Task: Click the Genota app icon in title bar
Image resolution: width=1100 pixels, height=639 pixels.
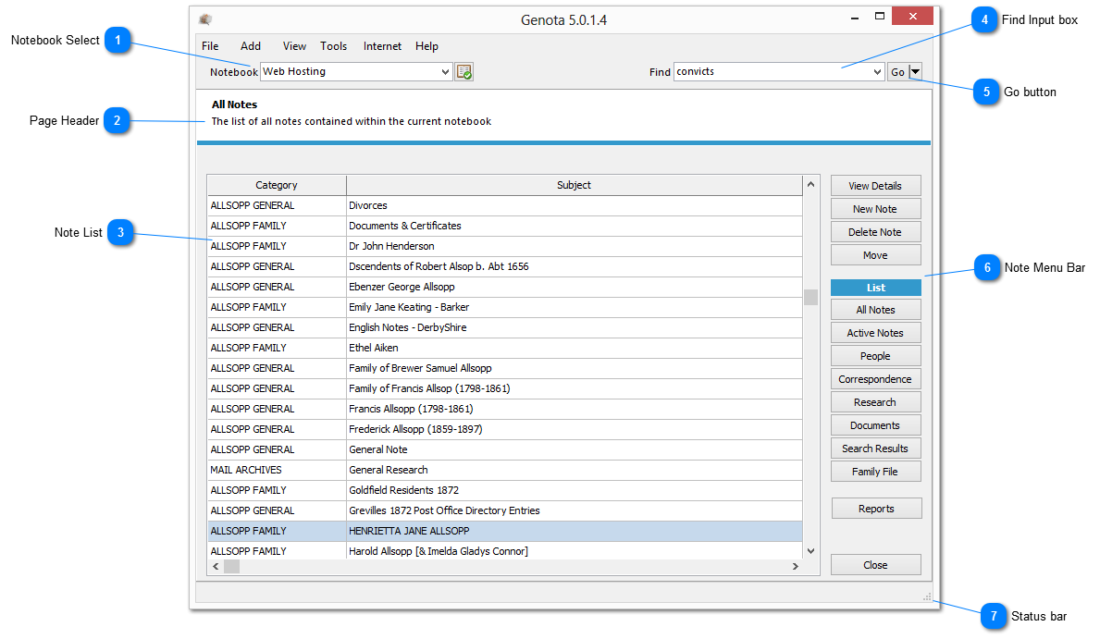Action: point(205,19)
